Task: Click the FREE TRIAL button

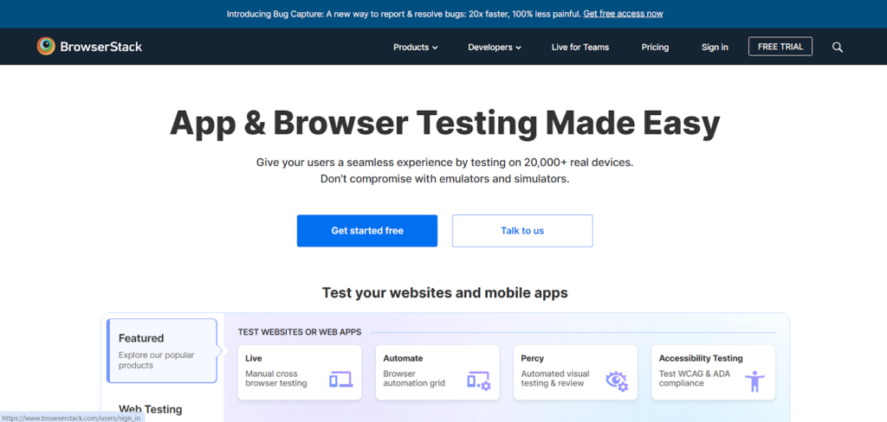Action: (x=780, y=47)
